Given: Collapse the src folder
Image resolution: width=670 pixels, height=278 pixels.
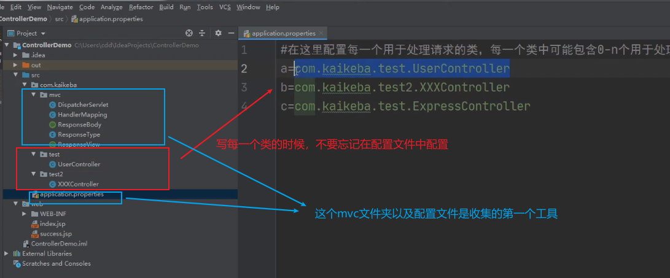Looking at the screenshot, I should pos(15,75).
